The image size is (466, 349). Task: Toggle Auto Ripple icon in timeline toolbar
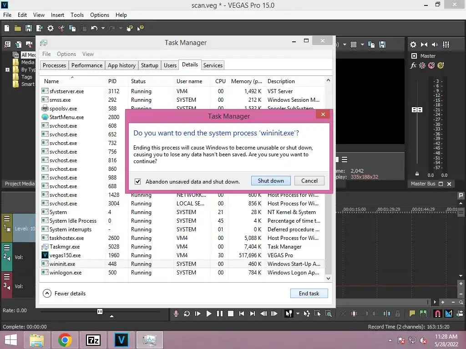pos(460,314)
